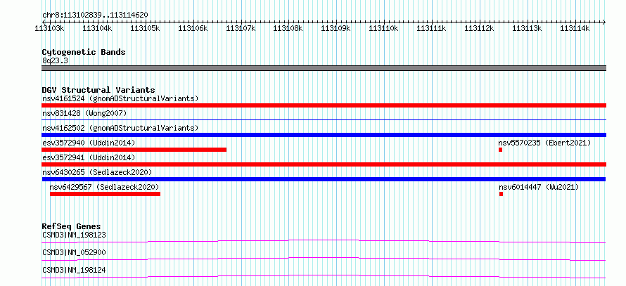Click the 113107k ruler tick label
The height and width of the screenshot is (286, 626).
coord(241,28)
